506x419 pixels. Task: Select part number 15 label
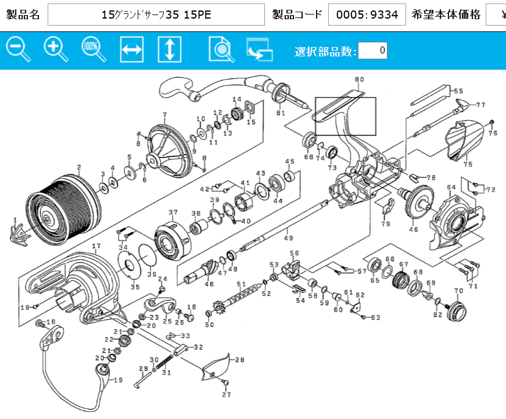[251, 122]
